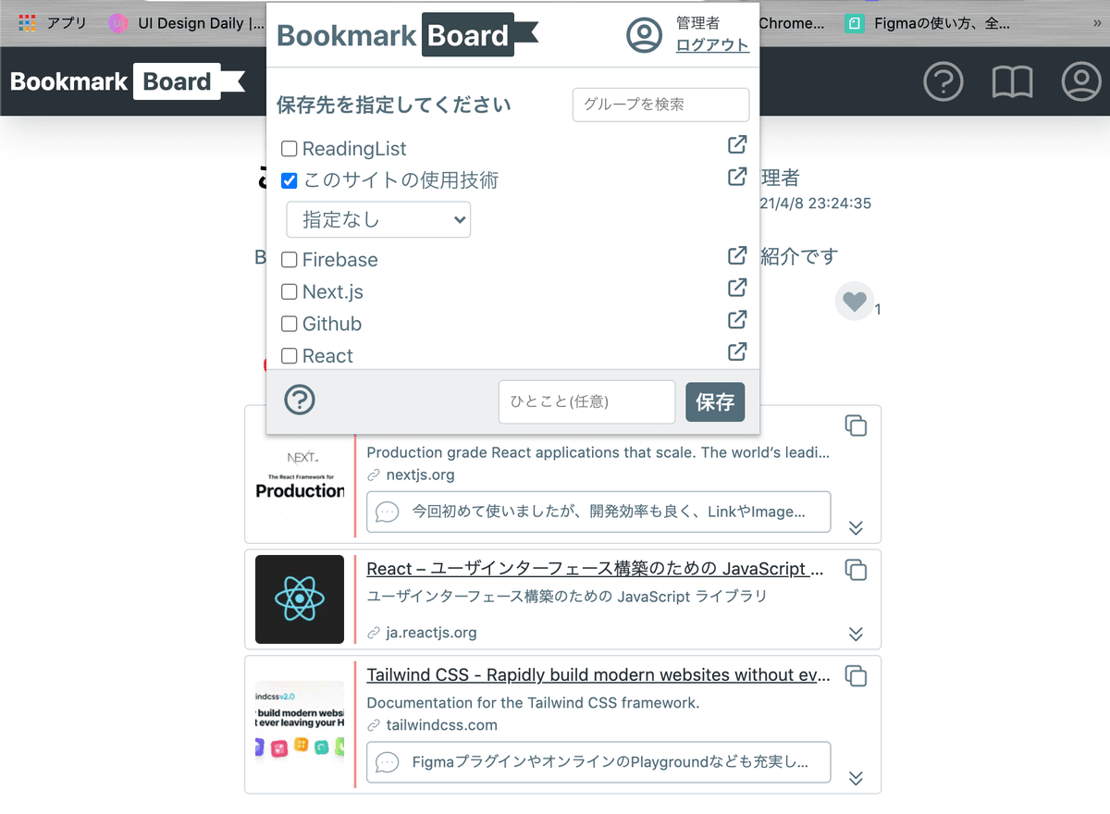Open the UI Design Daily bookmark
Viewport: 1110px width, 814px height.
point(186,23)
